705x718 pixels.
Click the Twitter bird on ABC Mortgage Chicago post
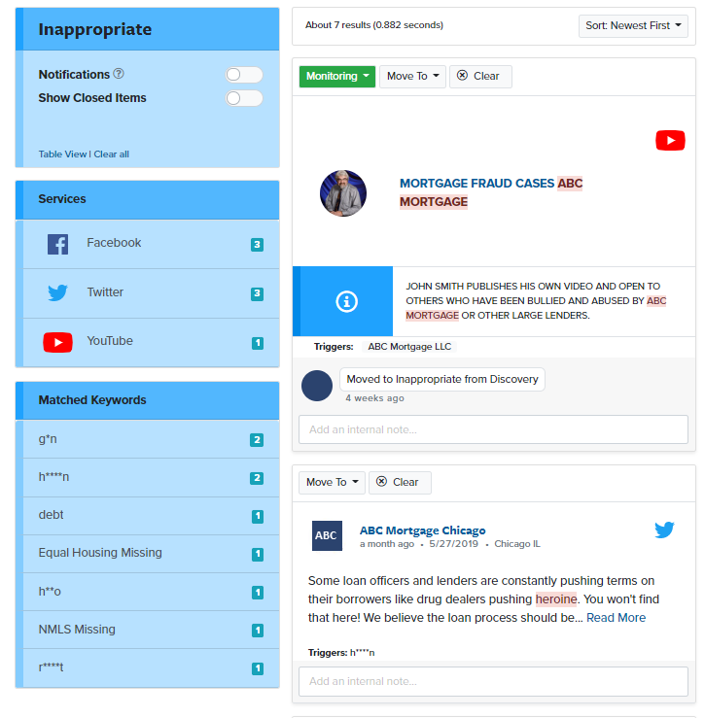pyautogui.click(x=664, y=530)
